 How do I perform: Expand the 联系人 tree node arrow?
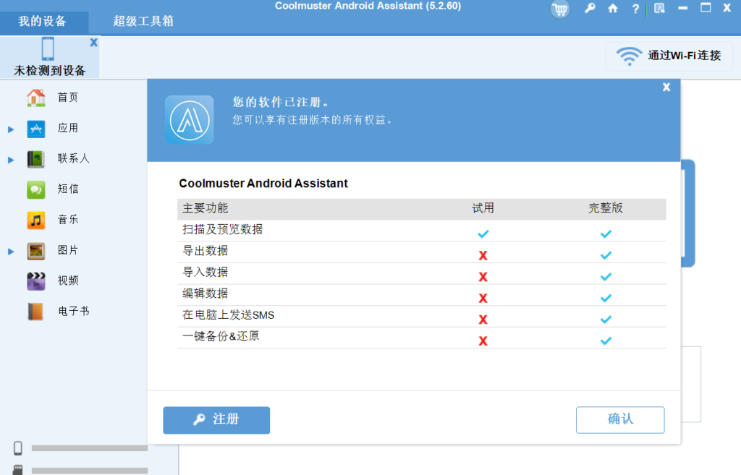click(x=11, y=160)
